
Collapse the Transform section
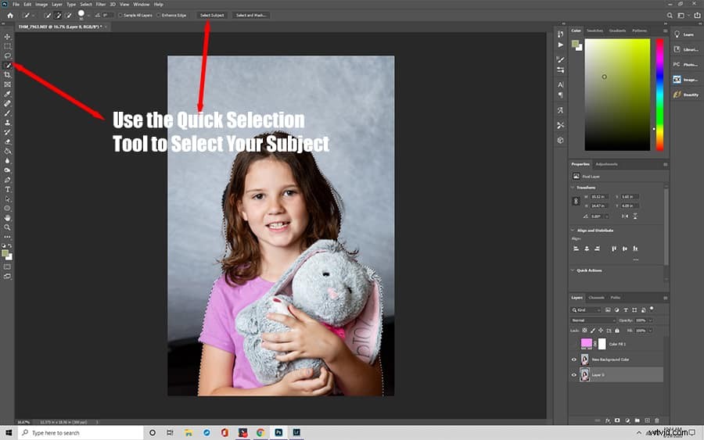[573, 188]
